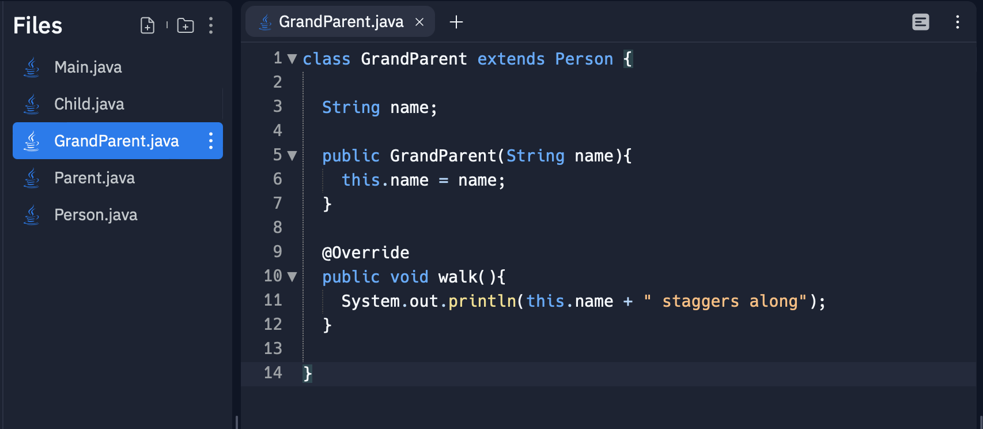
Task: Collapse the constructor block at line 5
Action: pyautogui.click(x=292, y=156)
